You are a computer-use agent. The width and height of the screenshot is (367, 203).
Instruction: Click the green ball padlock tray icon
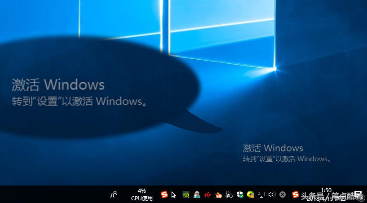251,194
